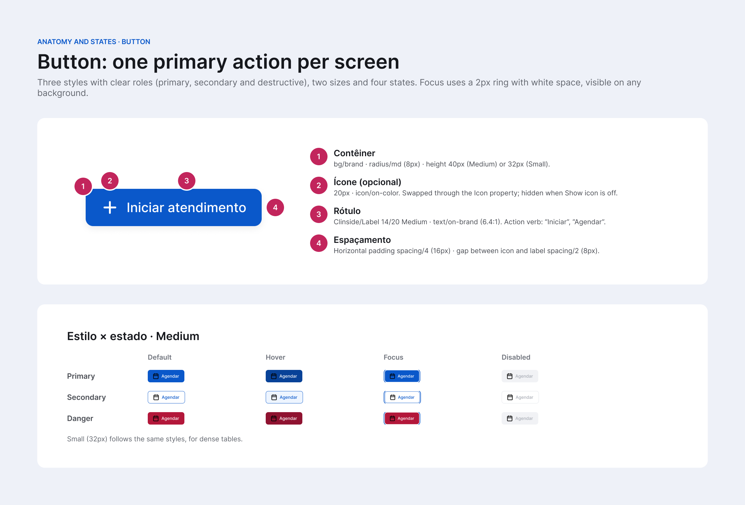Click the Primary Disabled Agendar button
The height and width of the screenshot is (505, 745).
(520, 376)
